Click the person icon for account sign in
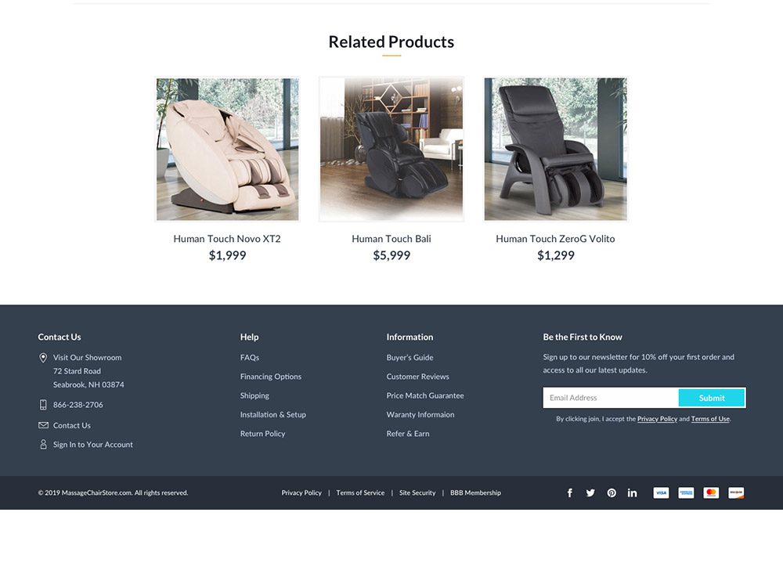783x588 pixels. click(x=43, y=444)
